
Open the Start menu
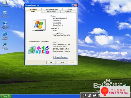6,96
